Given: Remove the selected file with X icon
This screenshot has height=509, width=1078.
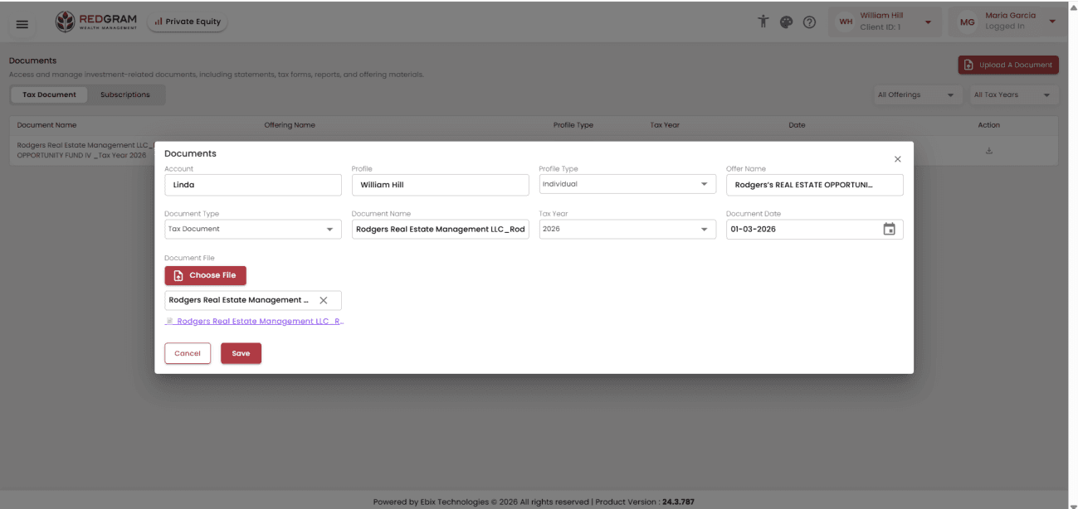Looking at the screenshot, I should tap(324, 300).
